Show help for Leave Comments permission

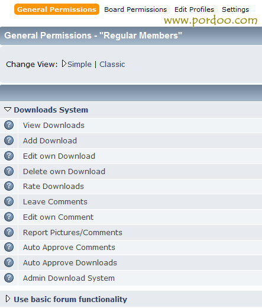click(x=9, y=201)
